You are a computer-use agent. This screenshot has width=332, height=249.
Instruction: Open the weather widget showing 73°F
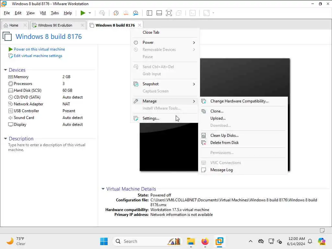coord(17,241)
